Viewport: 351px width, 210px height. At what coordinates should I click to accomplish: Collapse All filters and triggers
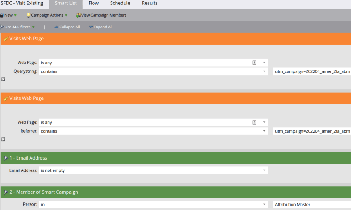point(67,27)
